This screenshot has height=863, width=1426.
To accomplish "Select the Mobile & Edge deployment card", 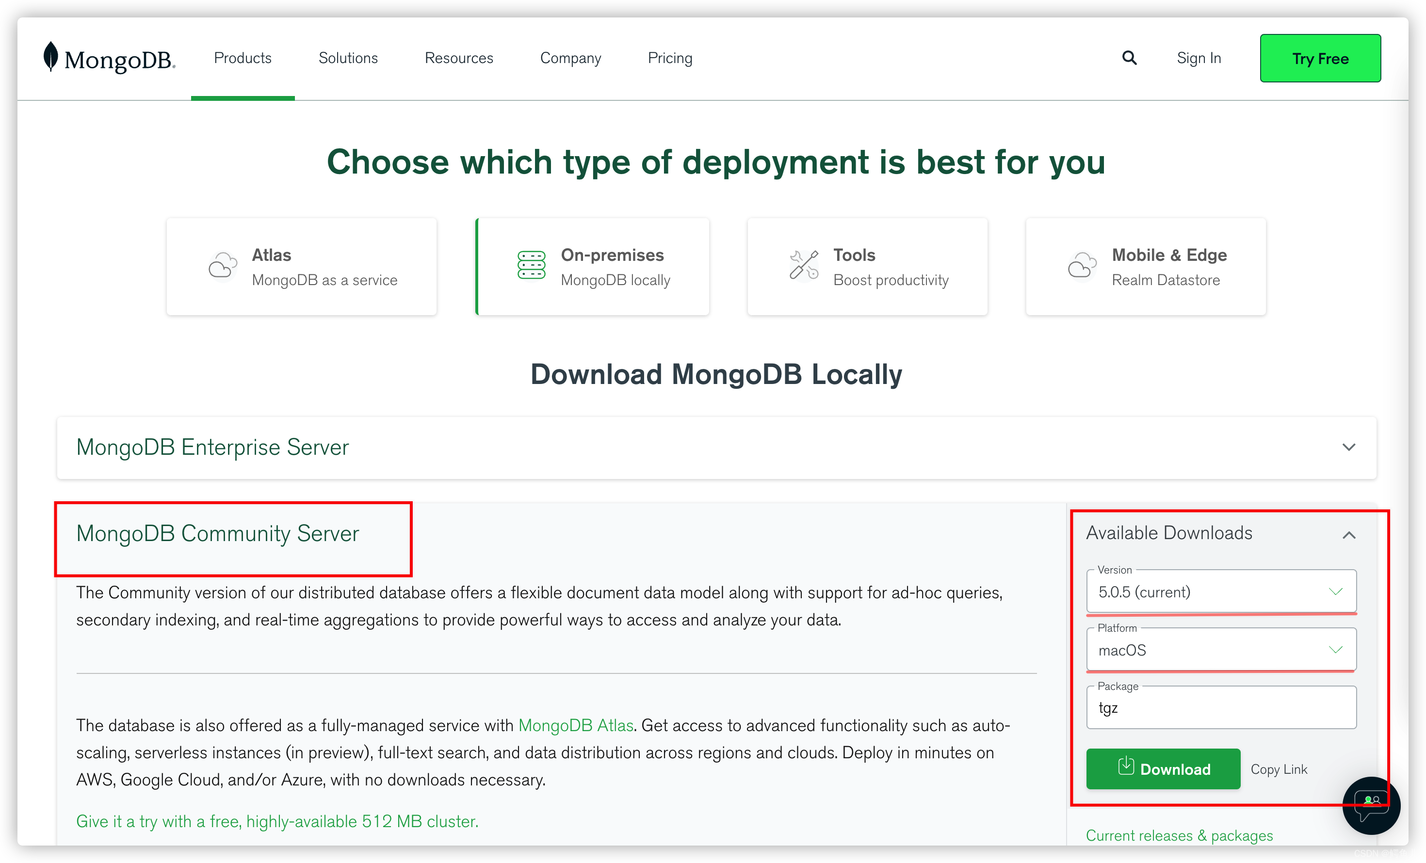I will [x=1146, y=267].
